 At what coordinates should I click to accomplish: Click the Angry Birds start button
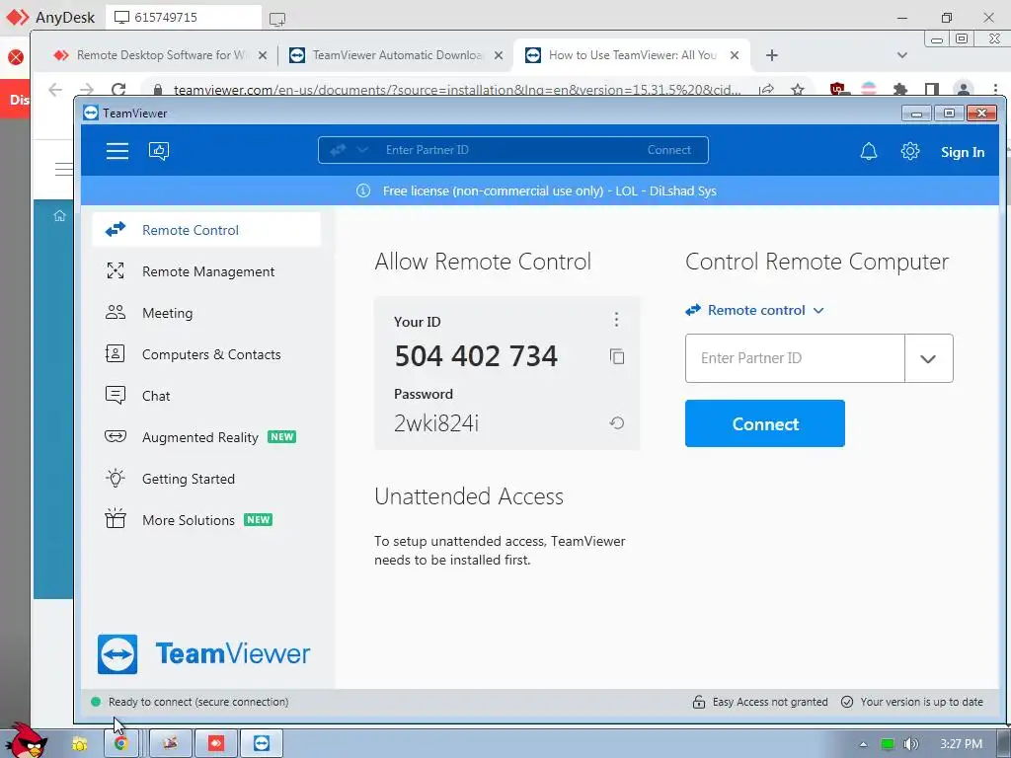(x=28, y=741)
